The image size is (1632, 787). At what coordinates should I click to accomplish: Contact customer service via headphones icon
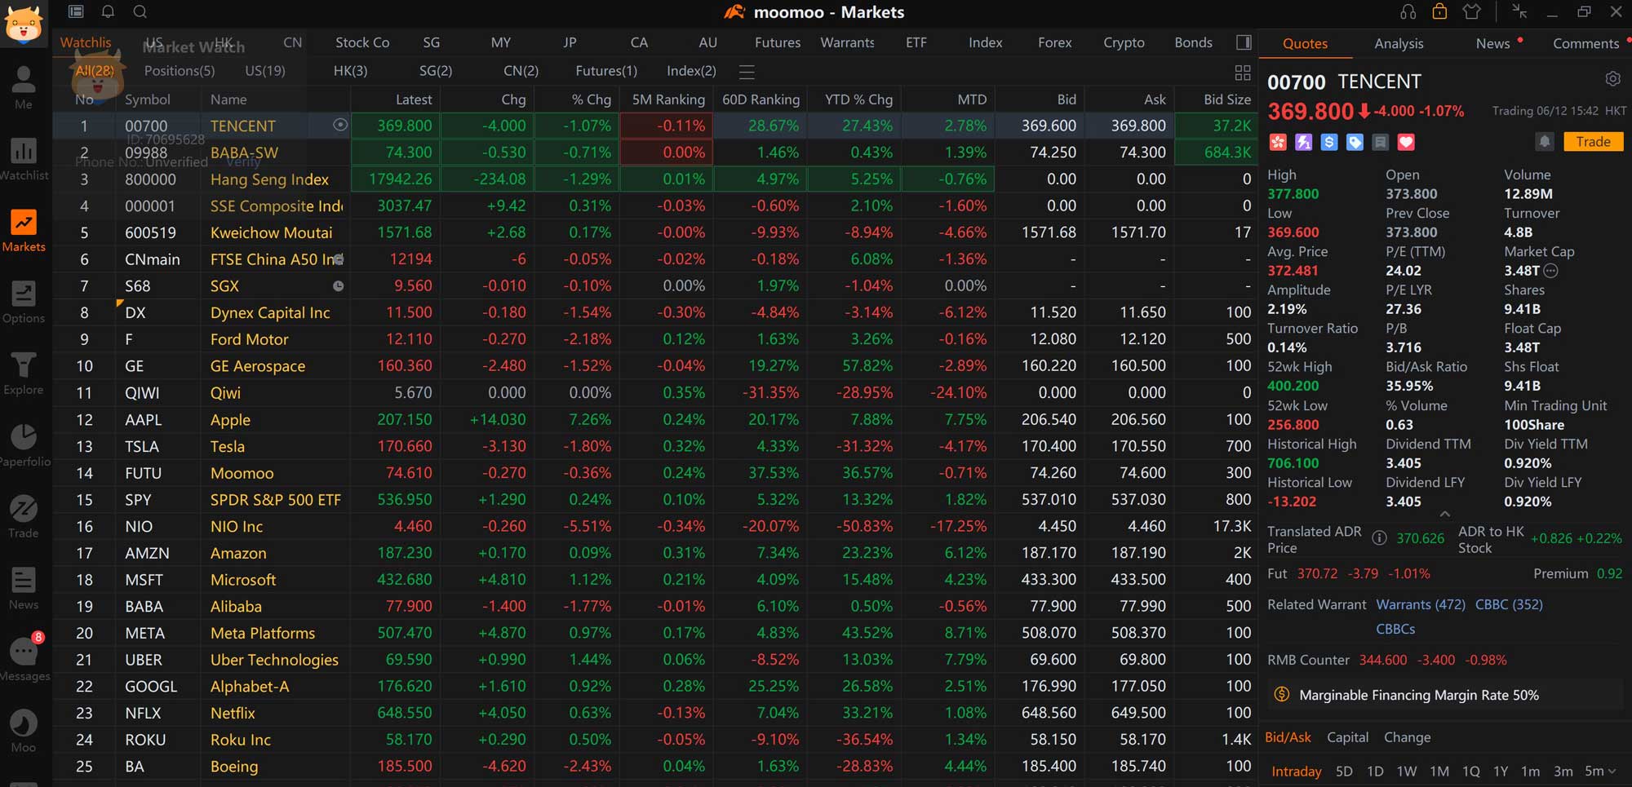[x=1408, y=11]
